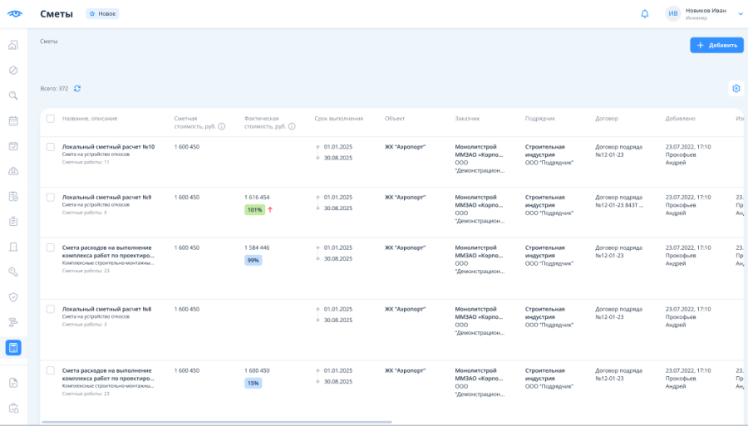Click the Добавить button
The height and width of the screenshot is (426, 748).
pos(716,46)
